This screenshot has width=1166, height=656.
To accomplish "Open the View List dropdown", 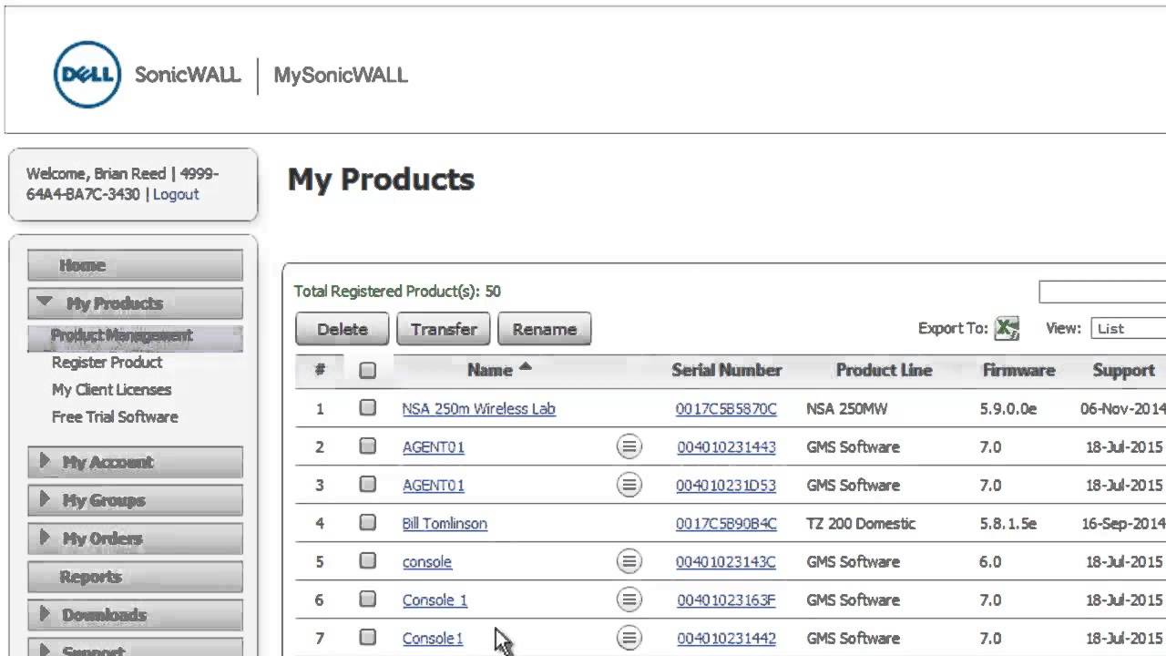I will (1128, 328).
